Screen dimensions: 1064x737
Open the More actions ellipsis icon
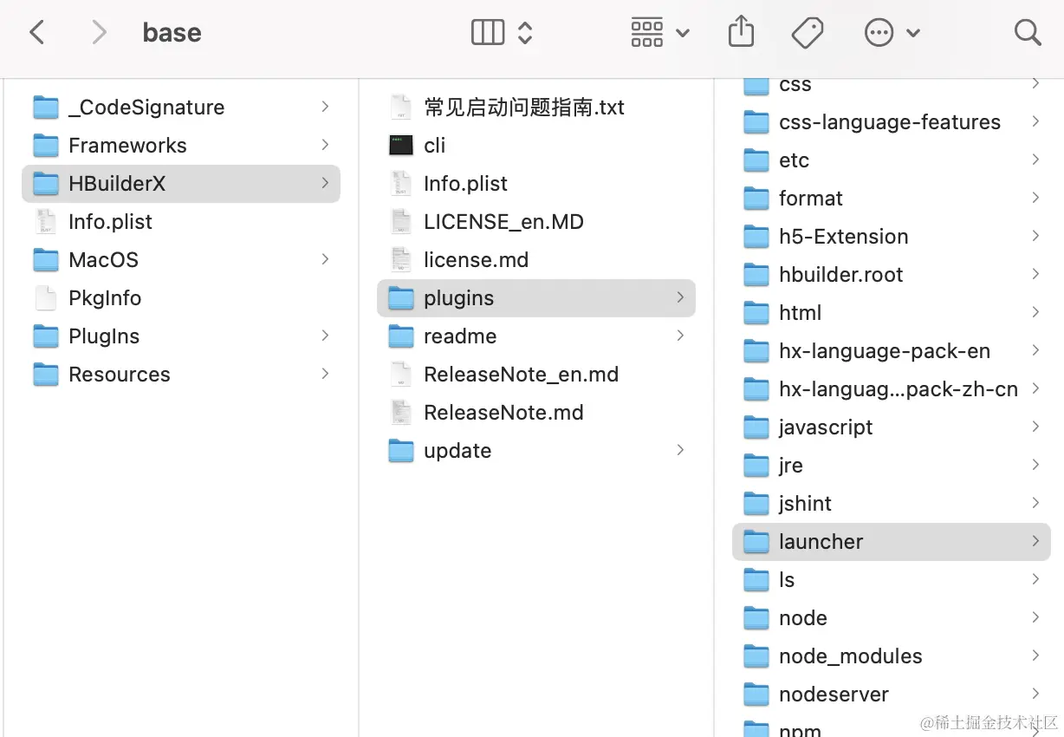[879, 33]
